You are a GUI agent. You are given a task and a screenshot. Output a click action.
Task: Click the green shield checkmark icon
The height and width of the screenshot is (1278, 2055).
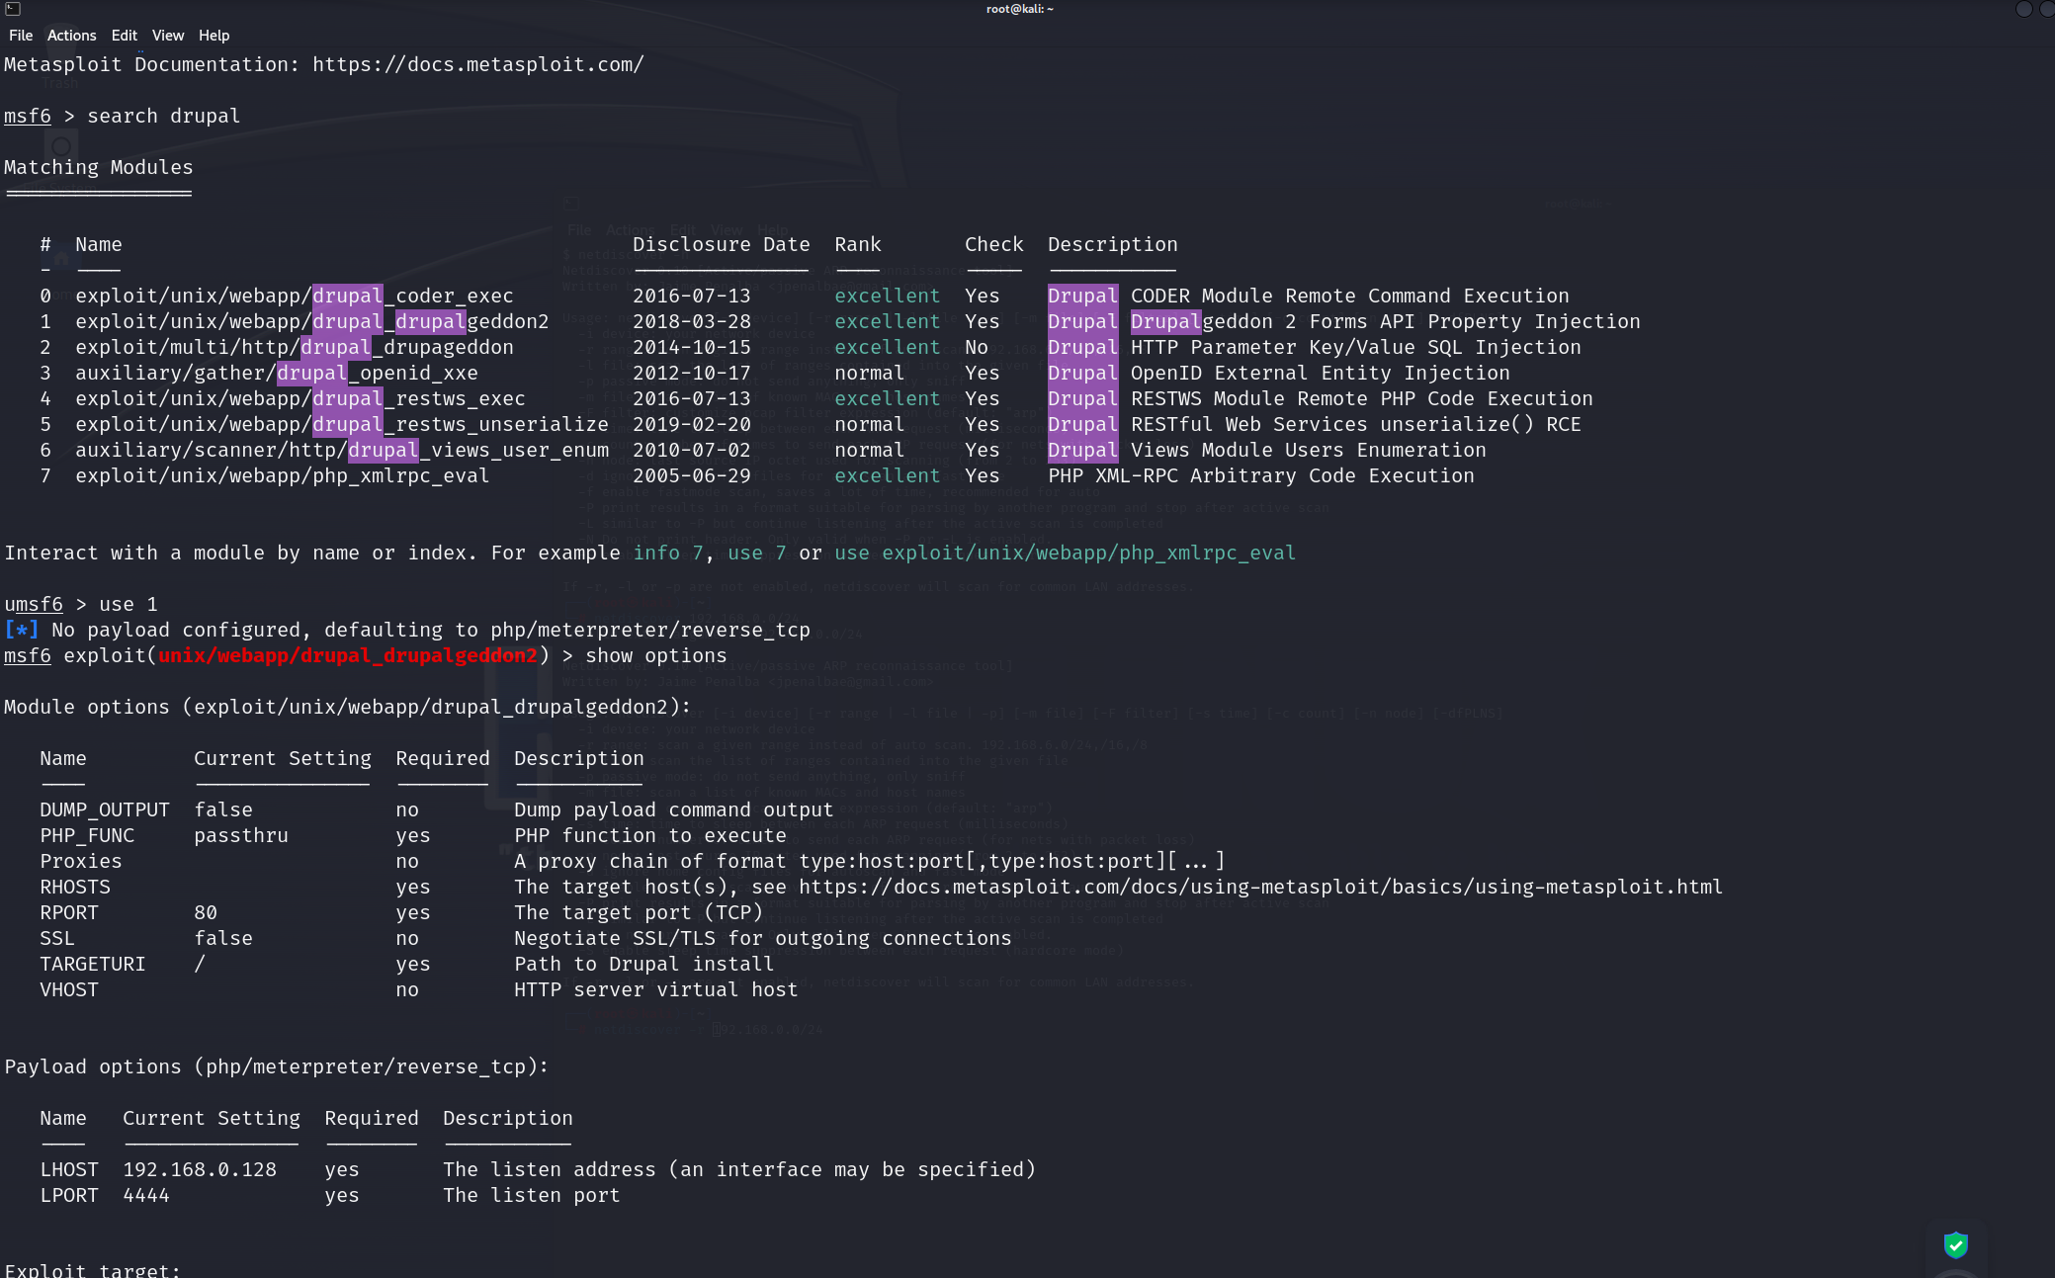click(x=1955, y=1244)
